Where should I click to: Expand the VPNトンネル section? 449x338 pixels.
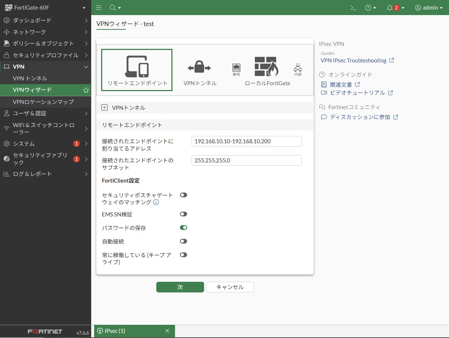point(104,108)
